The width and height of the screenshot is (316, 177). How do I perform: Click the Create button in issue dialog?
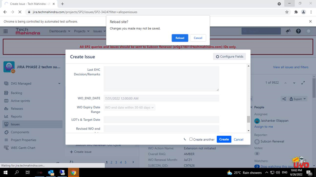click(224, 139)
